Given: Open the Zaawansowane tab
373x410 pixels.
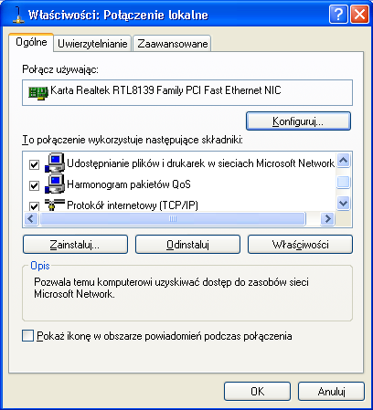Looking at the screenshot, I should [172, 44].
